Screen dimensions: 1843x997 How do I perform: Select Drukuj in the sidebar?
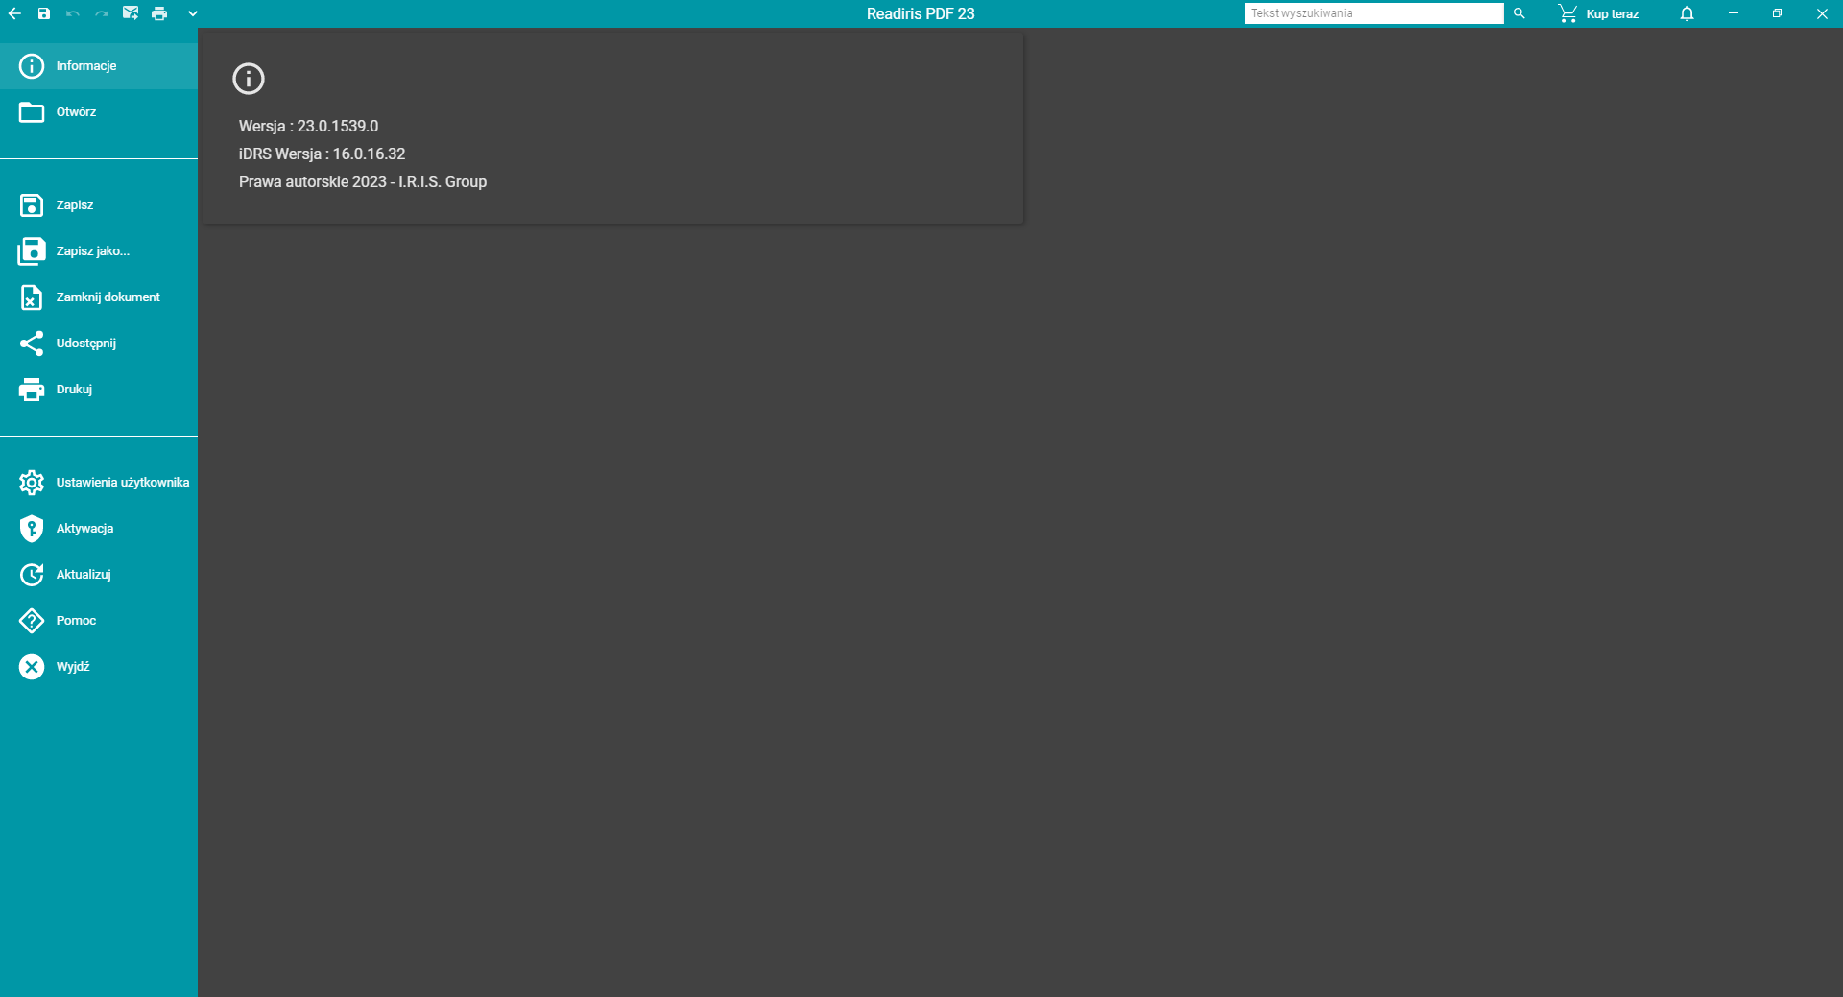pos(99,390)
